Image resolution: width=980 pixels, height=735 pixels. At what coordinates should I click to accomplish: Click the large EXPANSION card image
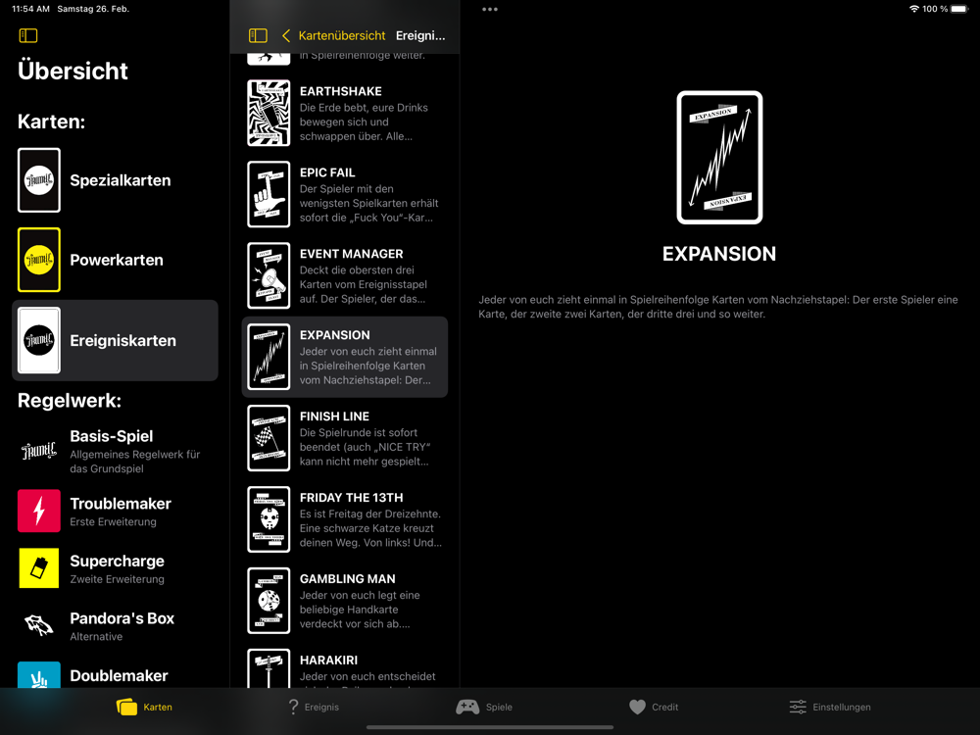719,158
